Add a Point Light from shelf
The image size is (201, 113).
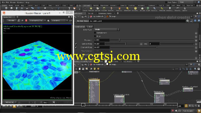(91, 9)
